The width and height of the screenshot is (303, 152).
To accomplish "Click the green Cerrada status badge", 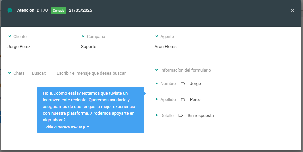I will tap(58, 11).
